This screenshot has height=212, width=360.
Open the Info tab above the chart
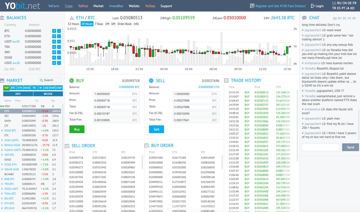[136, 24]
